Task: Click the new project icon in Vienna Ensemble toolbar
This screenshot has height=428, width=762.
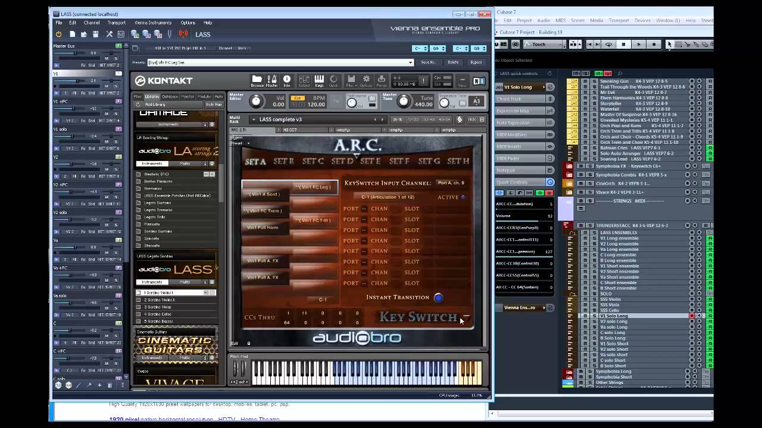Action: point(72,34)
